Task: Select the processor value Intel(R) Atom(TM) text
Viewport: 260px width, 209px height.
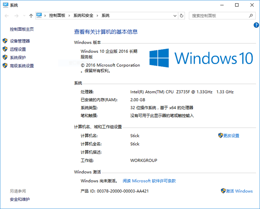Action: coord(182,92)
